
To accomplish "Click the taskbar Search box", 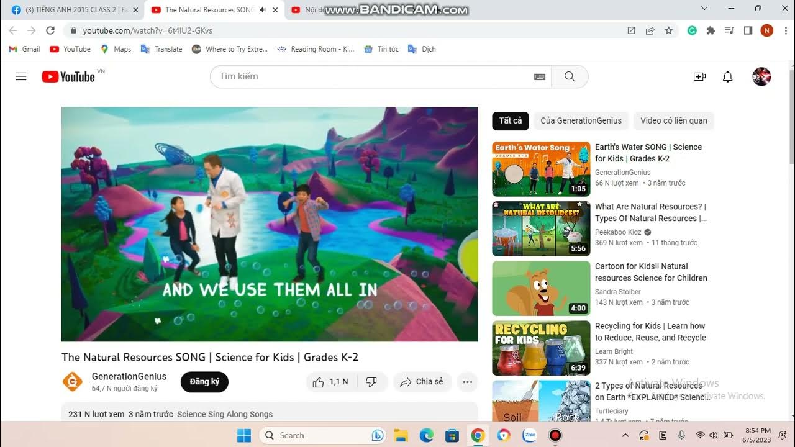I will pyautogui.click(x=323, y=435).
